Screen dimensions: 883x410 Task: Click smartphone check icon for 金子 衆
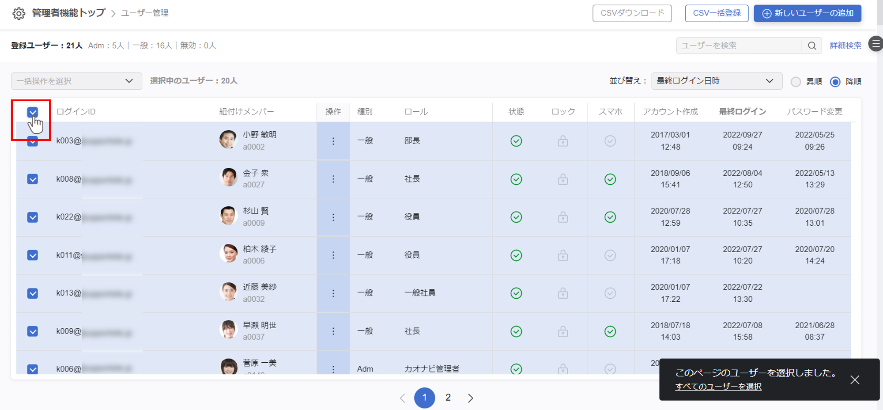(610, 179)
